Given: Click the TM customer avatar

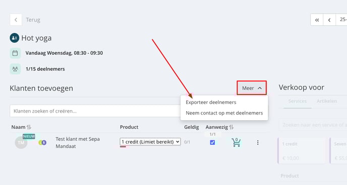Looking at the screenshot, I should click(x=21, y=142).
